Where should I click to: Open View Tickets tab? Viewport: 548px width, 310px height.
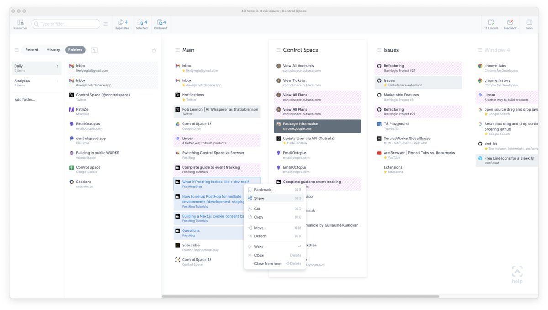(x=318, y=82)
